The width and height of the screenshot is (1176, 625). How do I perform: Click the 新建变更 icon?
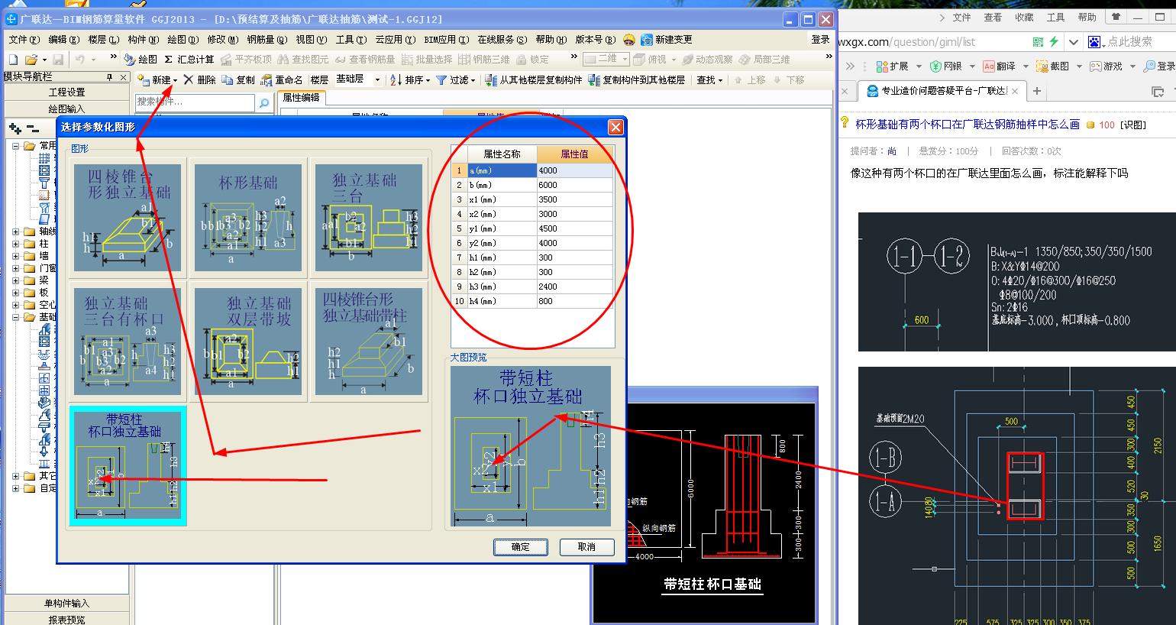pyautogui.click(x=646, y=39)
